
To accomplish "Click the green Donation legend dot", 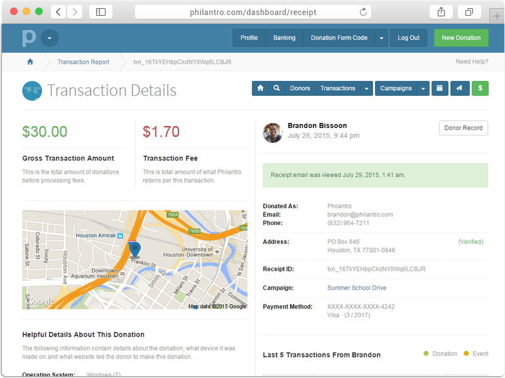I will click(426, 354).
